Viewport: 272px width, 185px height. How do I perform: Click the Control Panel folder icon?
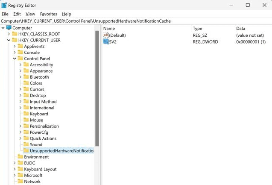20,59
